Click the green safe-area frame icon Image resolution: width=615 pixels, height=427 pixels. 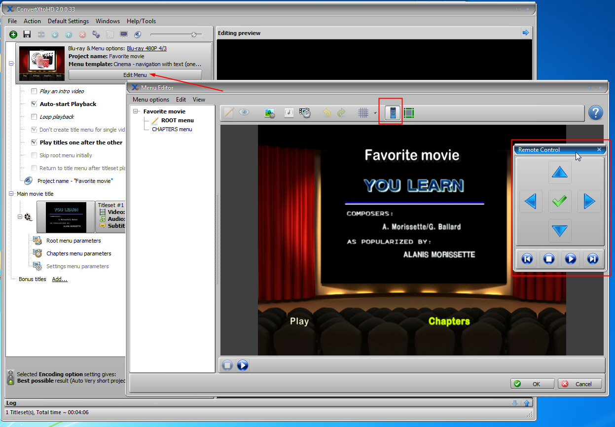(x=409, y=113)
